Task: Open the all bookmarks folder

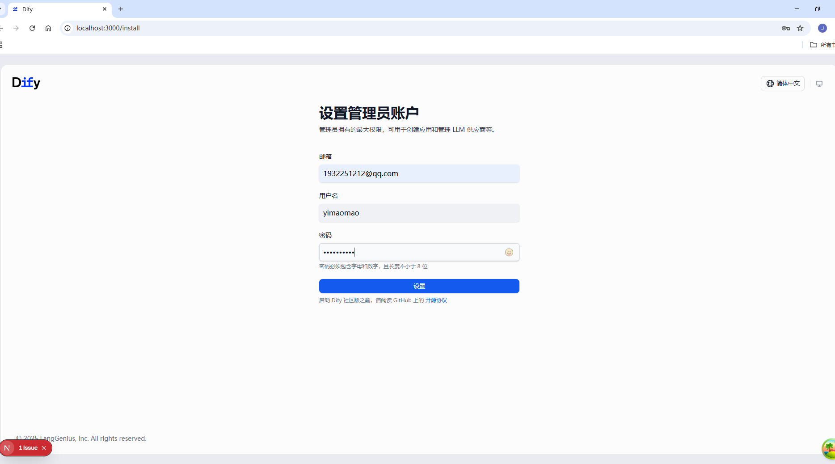Action: (x=822, y=45)
